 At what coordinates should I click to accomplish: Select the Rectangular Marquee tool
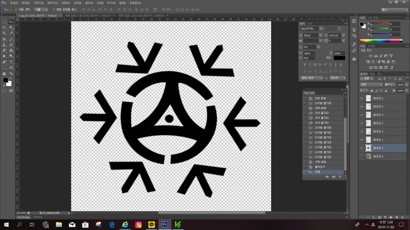tap(4, 22)
